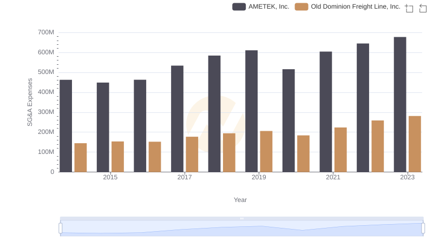Grab the left handle of zoom slider
Image resolution: width=433 pixels, height=249 pixels.
[x=61, y=228]
